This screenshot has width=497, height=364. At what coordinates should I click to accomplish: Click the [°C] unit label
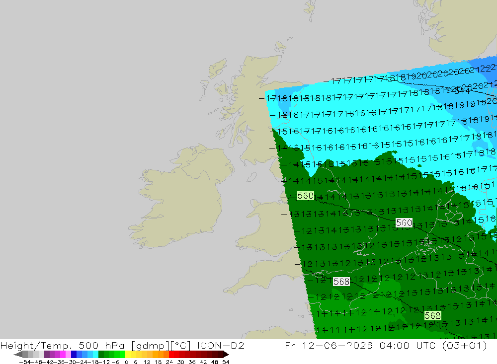(x=180, y=345)
